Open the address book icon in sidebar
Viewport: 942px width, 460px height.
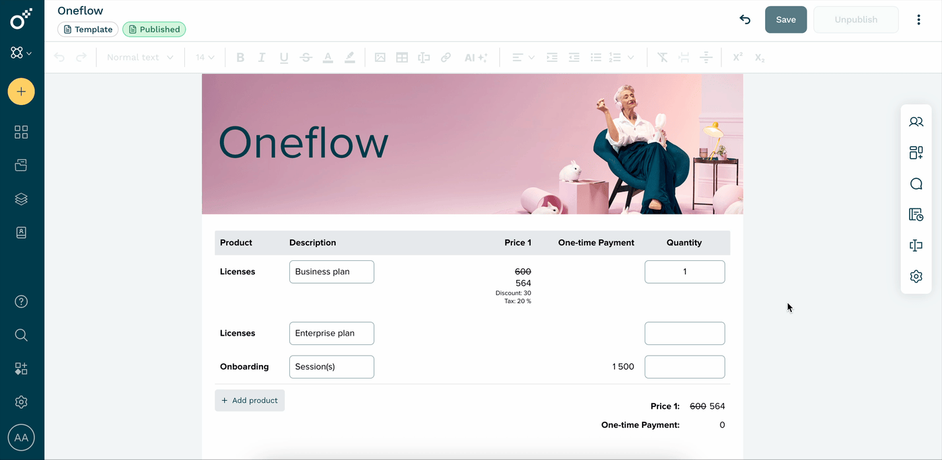pyautogui.click(x=21, y=233)
